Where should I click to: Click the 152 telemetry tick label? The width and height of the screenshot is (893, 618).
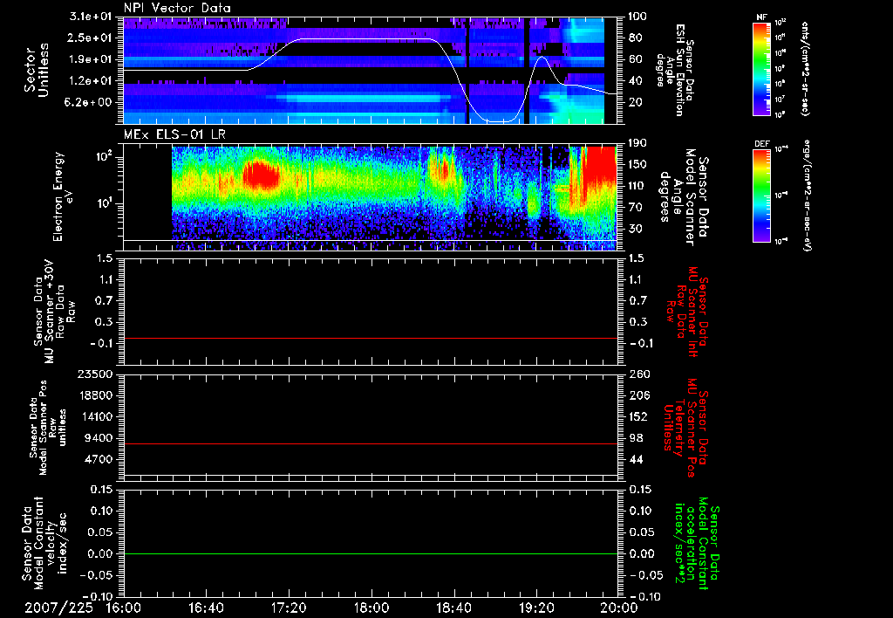[x=637, y=416]
